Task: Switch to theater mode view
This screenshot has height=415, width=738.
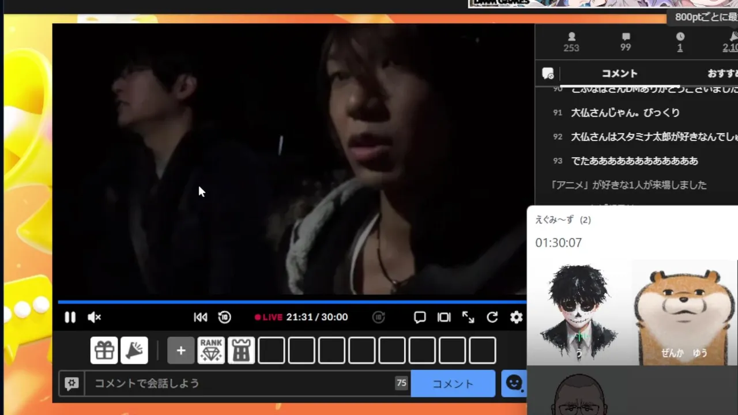Action: pyautogui.click(x=444, y=317)
